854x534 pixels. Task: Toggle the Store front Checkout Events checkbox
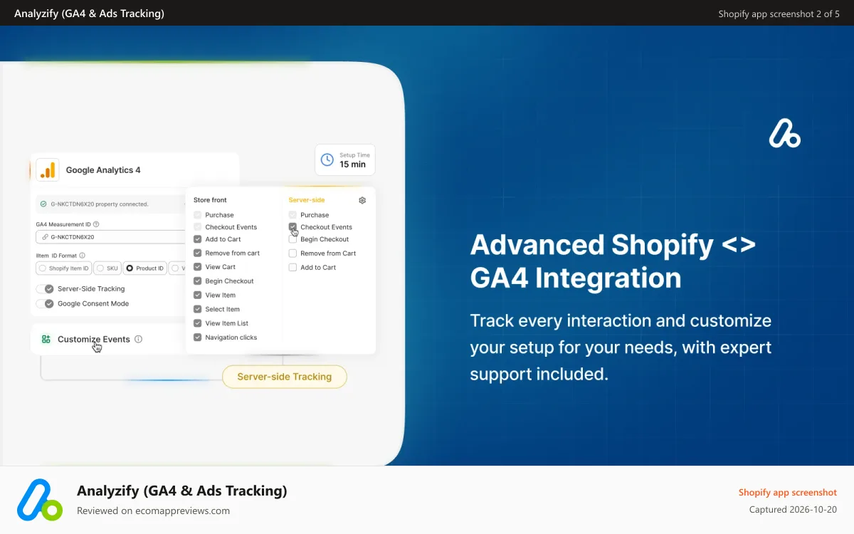click(198, 227)
